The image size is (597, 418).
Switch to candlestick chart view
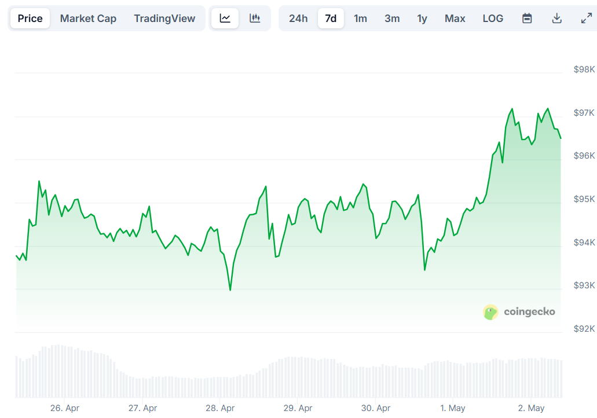[x=255, y=18]
